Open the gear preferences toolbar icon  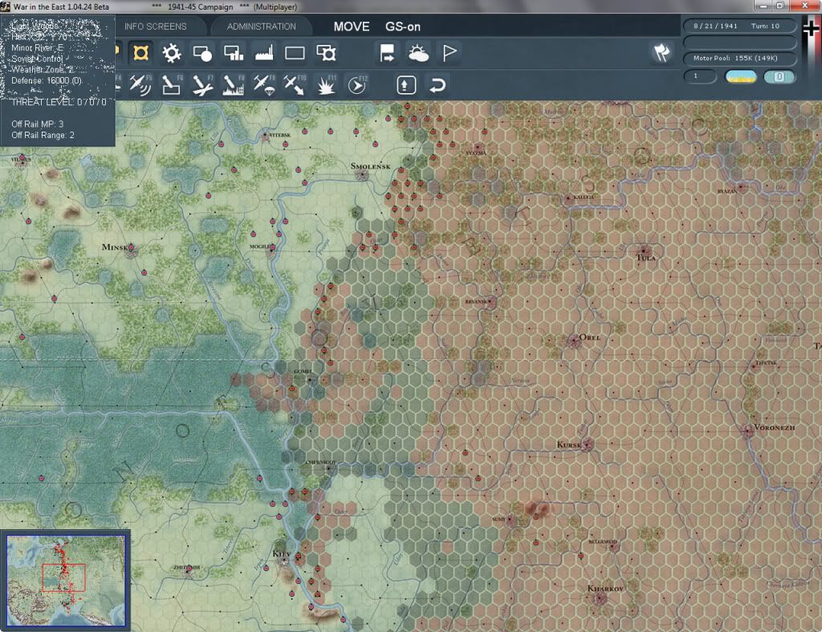pos(171,53)
